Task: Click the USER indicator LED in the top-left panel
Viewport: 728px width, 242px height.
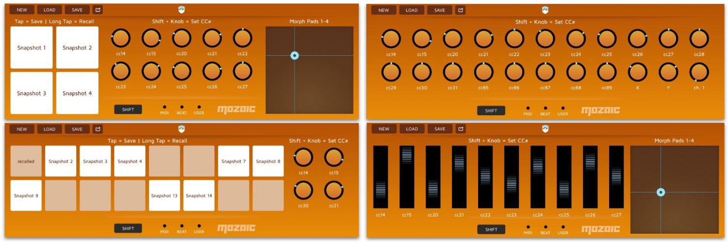Action: tap(199, 107)
